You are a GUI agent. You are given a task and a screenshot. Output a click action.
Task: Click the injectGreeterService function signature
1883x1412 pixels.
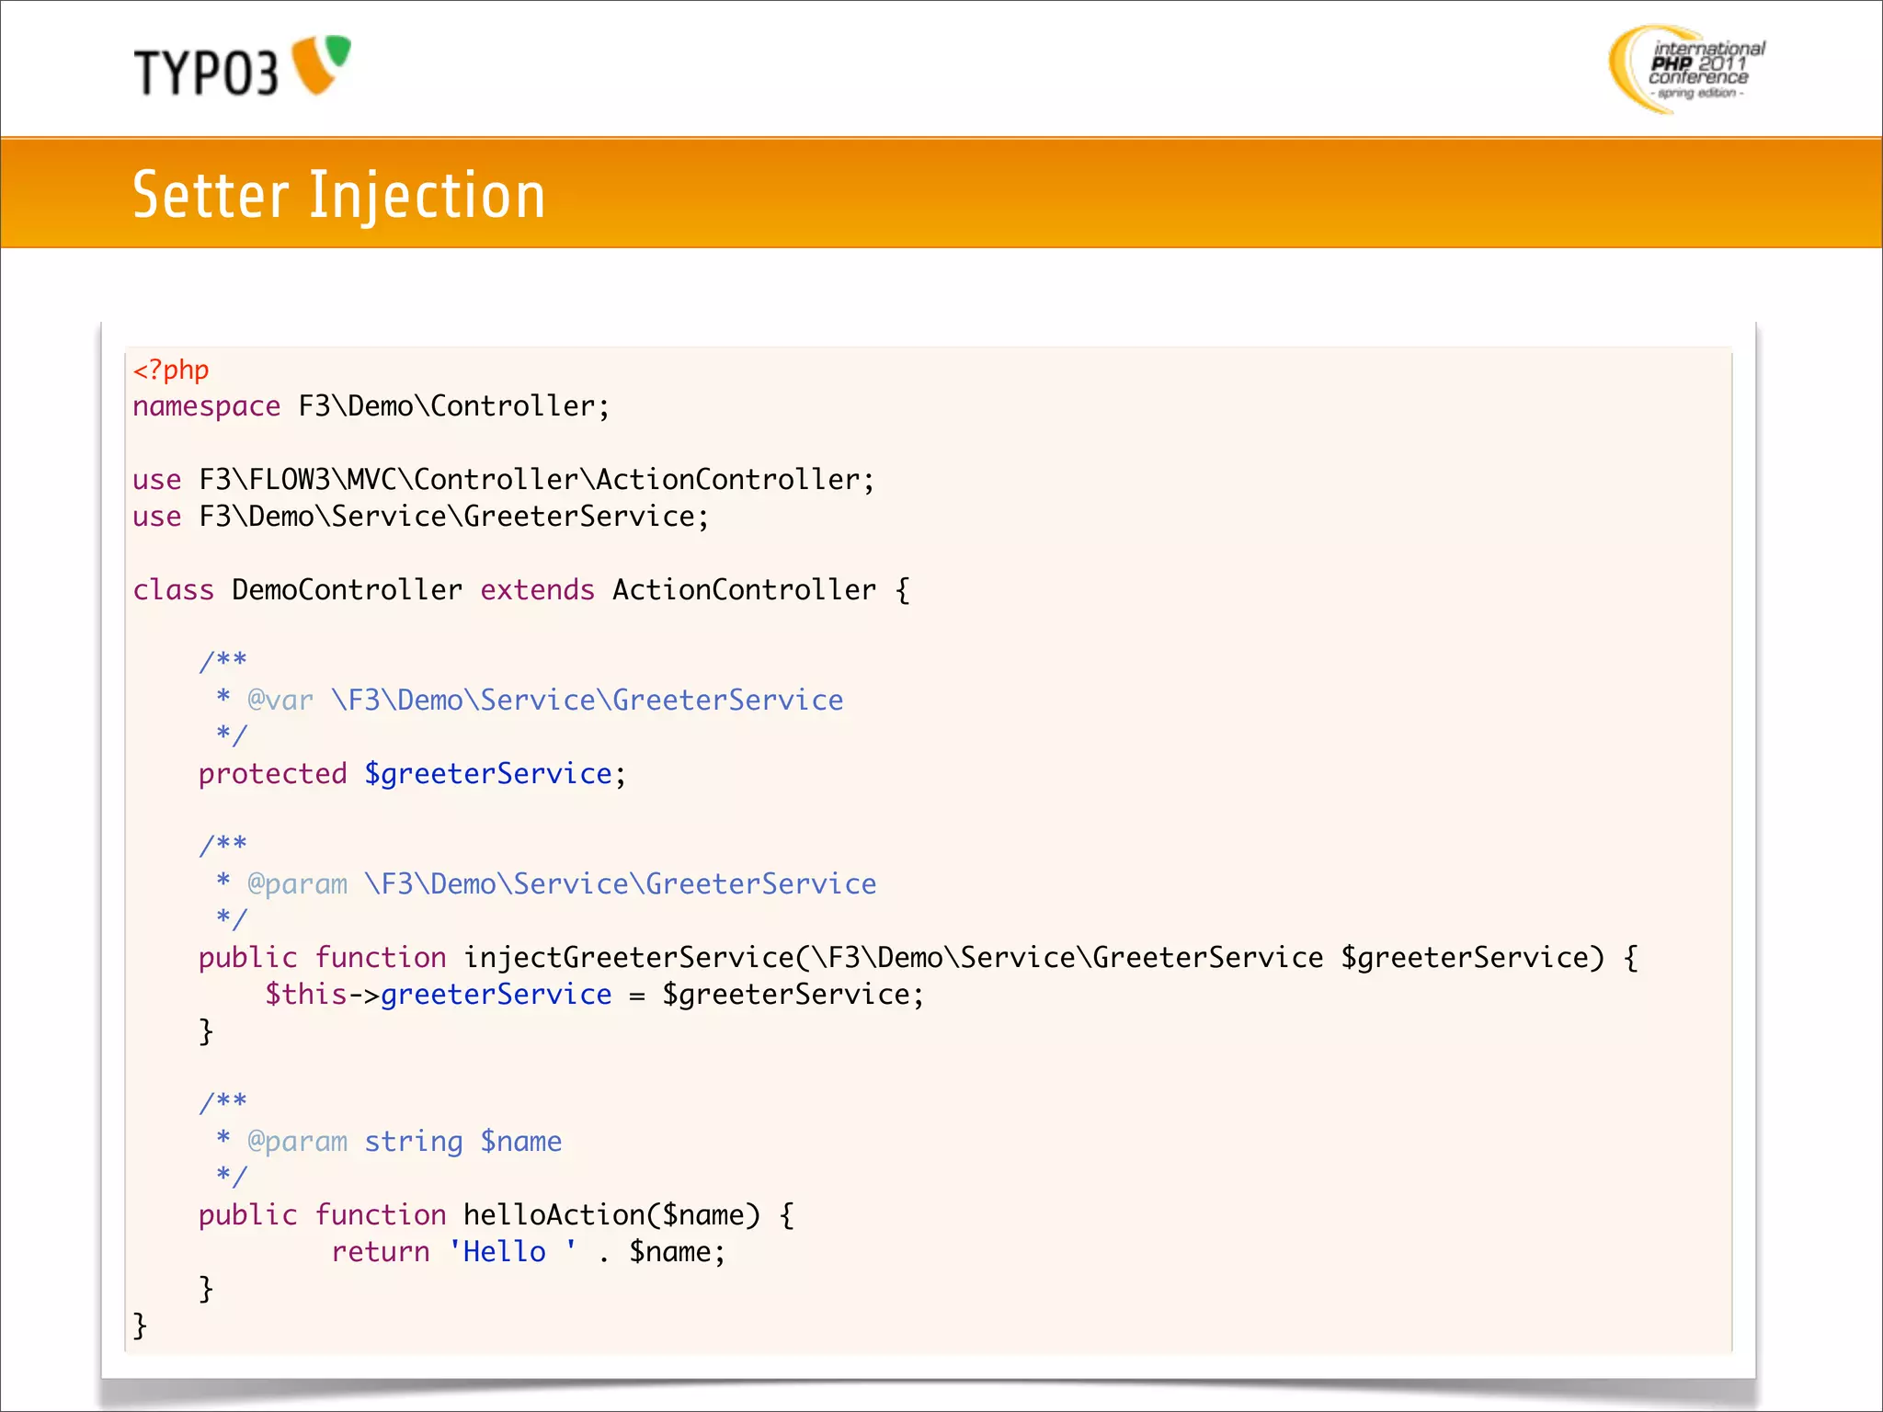pos(919,958)
